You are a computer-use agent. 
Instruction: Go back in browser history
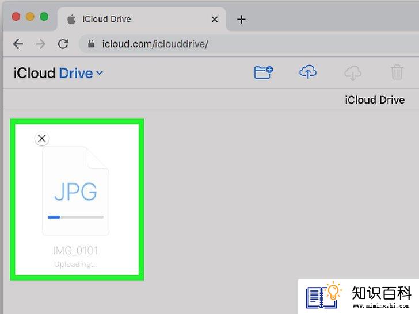[x=18, y=44]
